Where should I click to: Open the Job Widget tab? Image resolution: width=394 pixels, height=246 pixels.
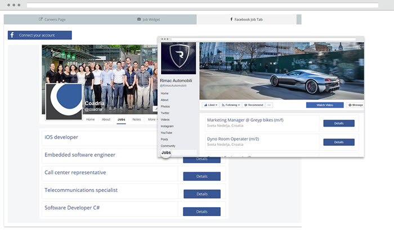pyautogui.click(x=149, y=19)
